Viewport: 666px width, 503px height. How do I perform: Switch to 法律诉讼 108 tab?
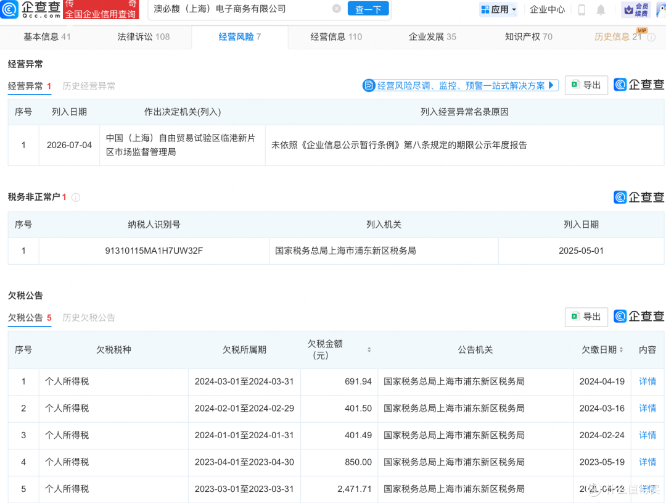click(x=144, y=37)
